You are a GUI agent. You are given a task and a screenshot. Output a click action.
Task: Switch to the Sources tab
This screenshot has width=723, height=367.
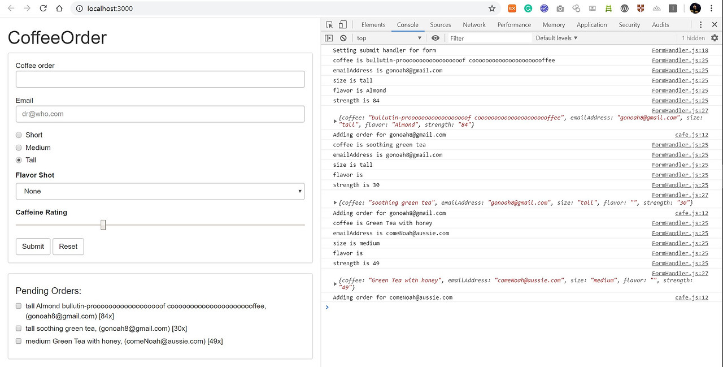click(441, 24)
